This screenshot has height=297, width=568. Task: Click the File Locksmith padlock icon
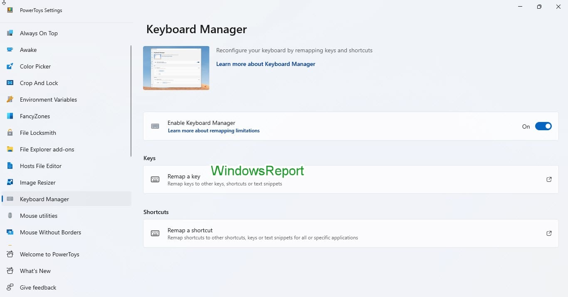pyautogui.click(x=10, y=133)
